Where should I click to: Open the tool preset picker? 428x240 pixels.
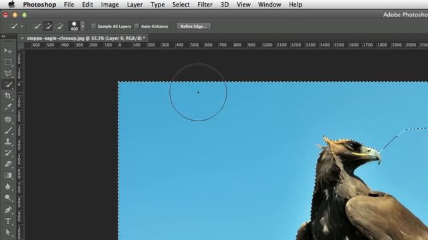coord(16,27)
